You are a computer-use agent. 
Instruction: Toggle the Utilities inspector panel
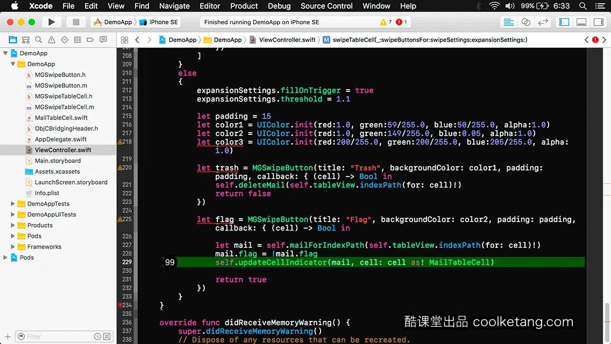(x=599, y=22)
